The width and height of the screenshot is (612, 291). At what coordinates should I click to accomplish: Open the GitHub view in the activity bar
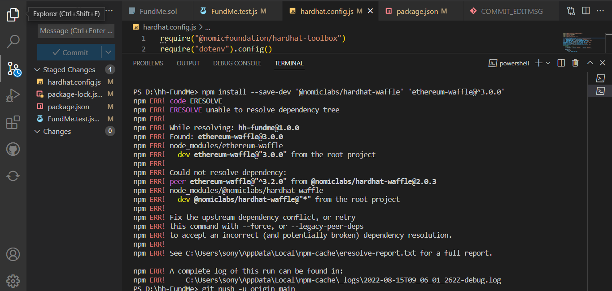tap(13, 149)
